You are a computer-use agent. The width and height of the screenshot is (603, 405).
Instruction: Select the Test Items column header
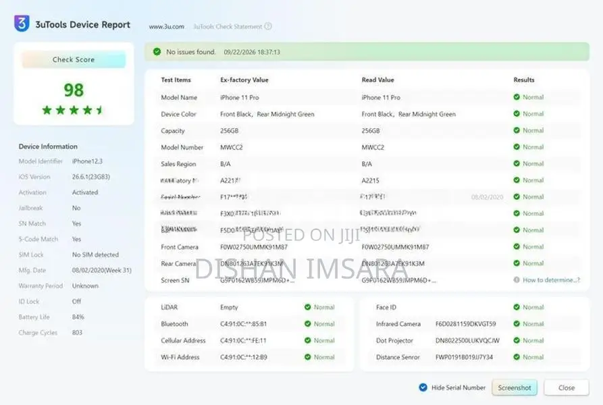click(x=176, y=80)
